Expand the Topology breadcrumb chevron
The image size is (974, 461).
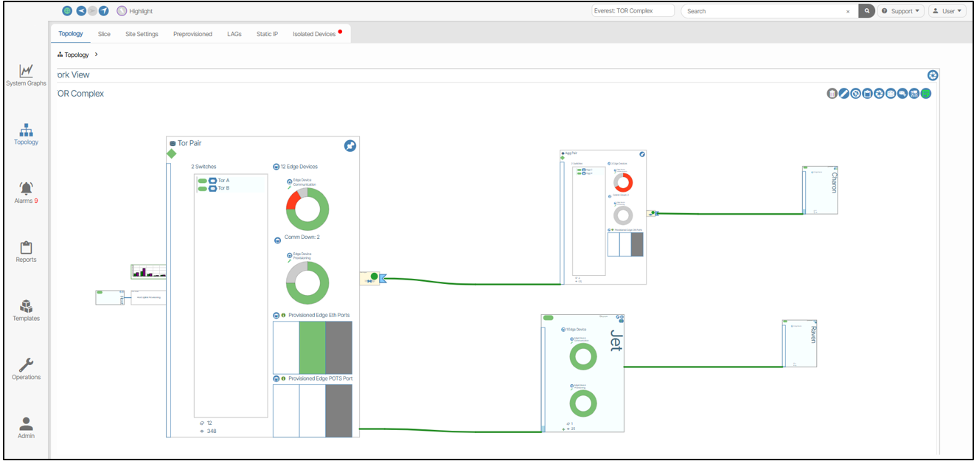[x=97, y=55]
